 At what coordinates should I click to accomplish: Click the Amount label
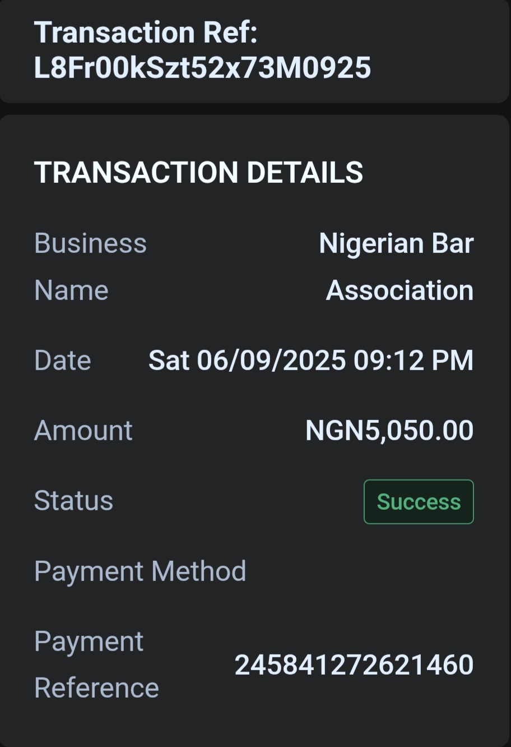[x=83, y=431]
